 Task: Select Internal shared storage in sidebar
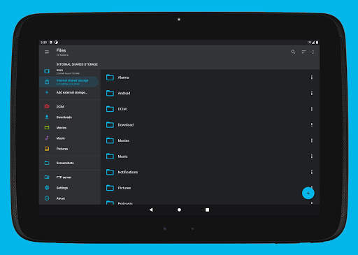point(69,82)
